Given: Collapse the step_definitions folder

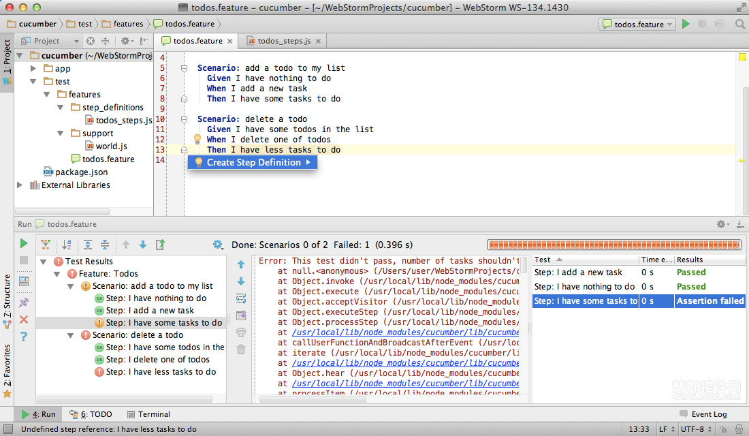Looking at the screenshot, I should tap(60, 107).
